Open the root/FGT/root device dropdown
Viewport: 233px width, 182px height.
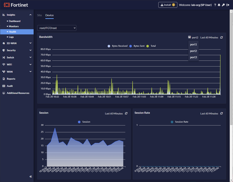tap(57, 28)
